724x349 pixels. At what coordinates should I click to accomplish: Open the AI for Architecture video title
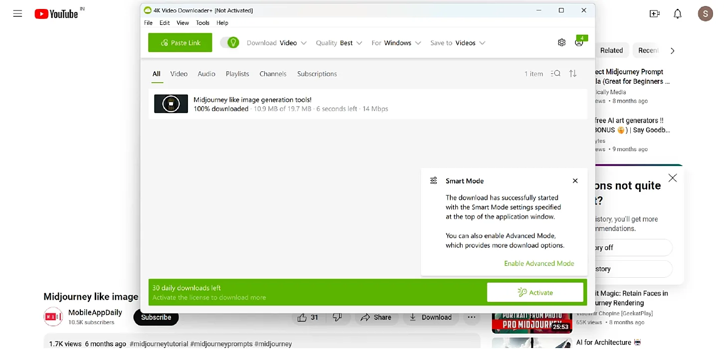tap(608, 343)
